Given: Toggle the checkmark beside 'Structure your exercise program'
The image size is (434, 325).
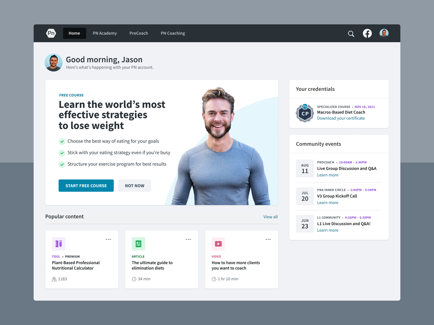Looking at the screenshot, I should (62, 164).
